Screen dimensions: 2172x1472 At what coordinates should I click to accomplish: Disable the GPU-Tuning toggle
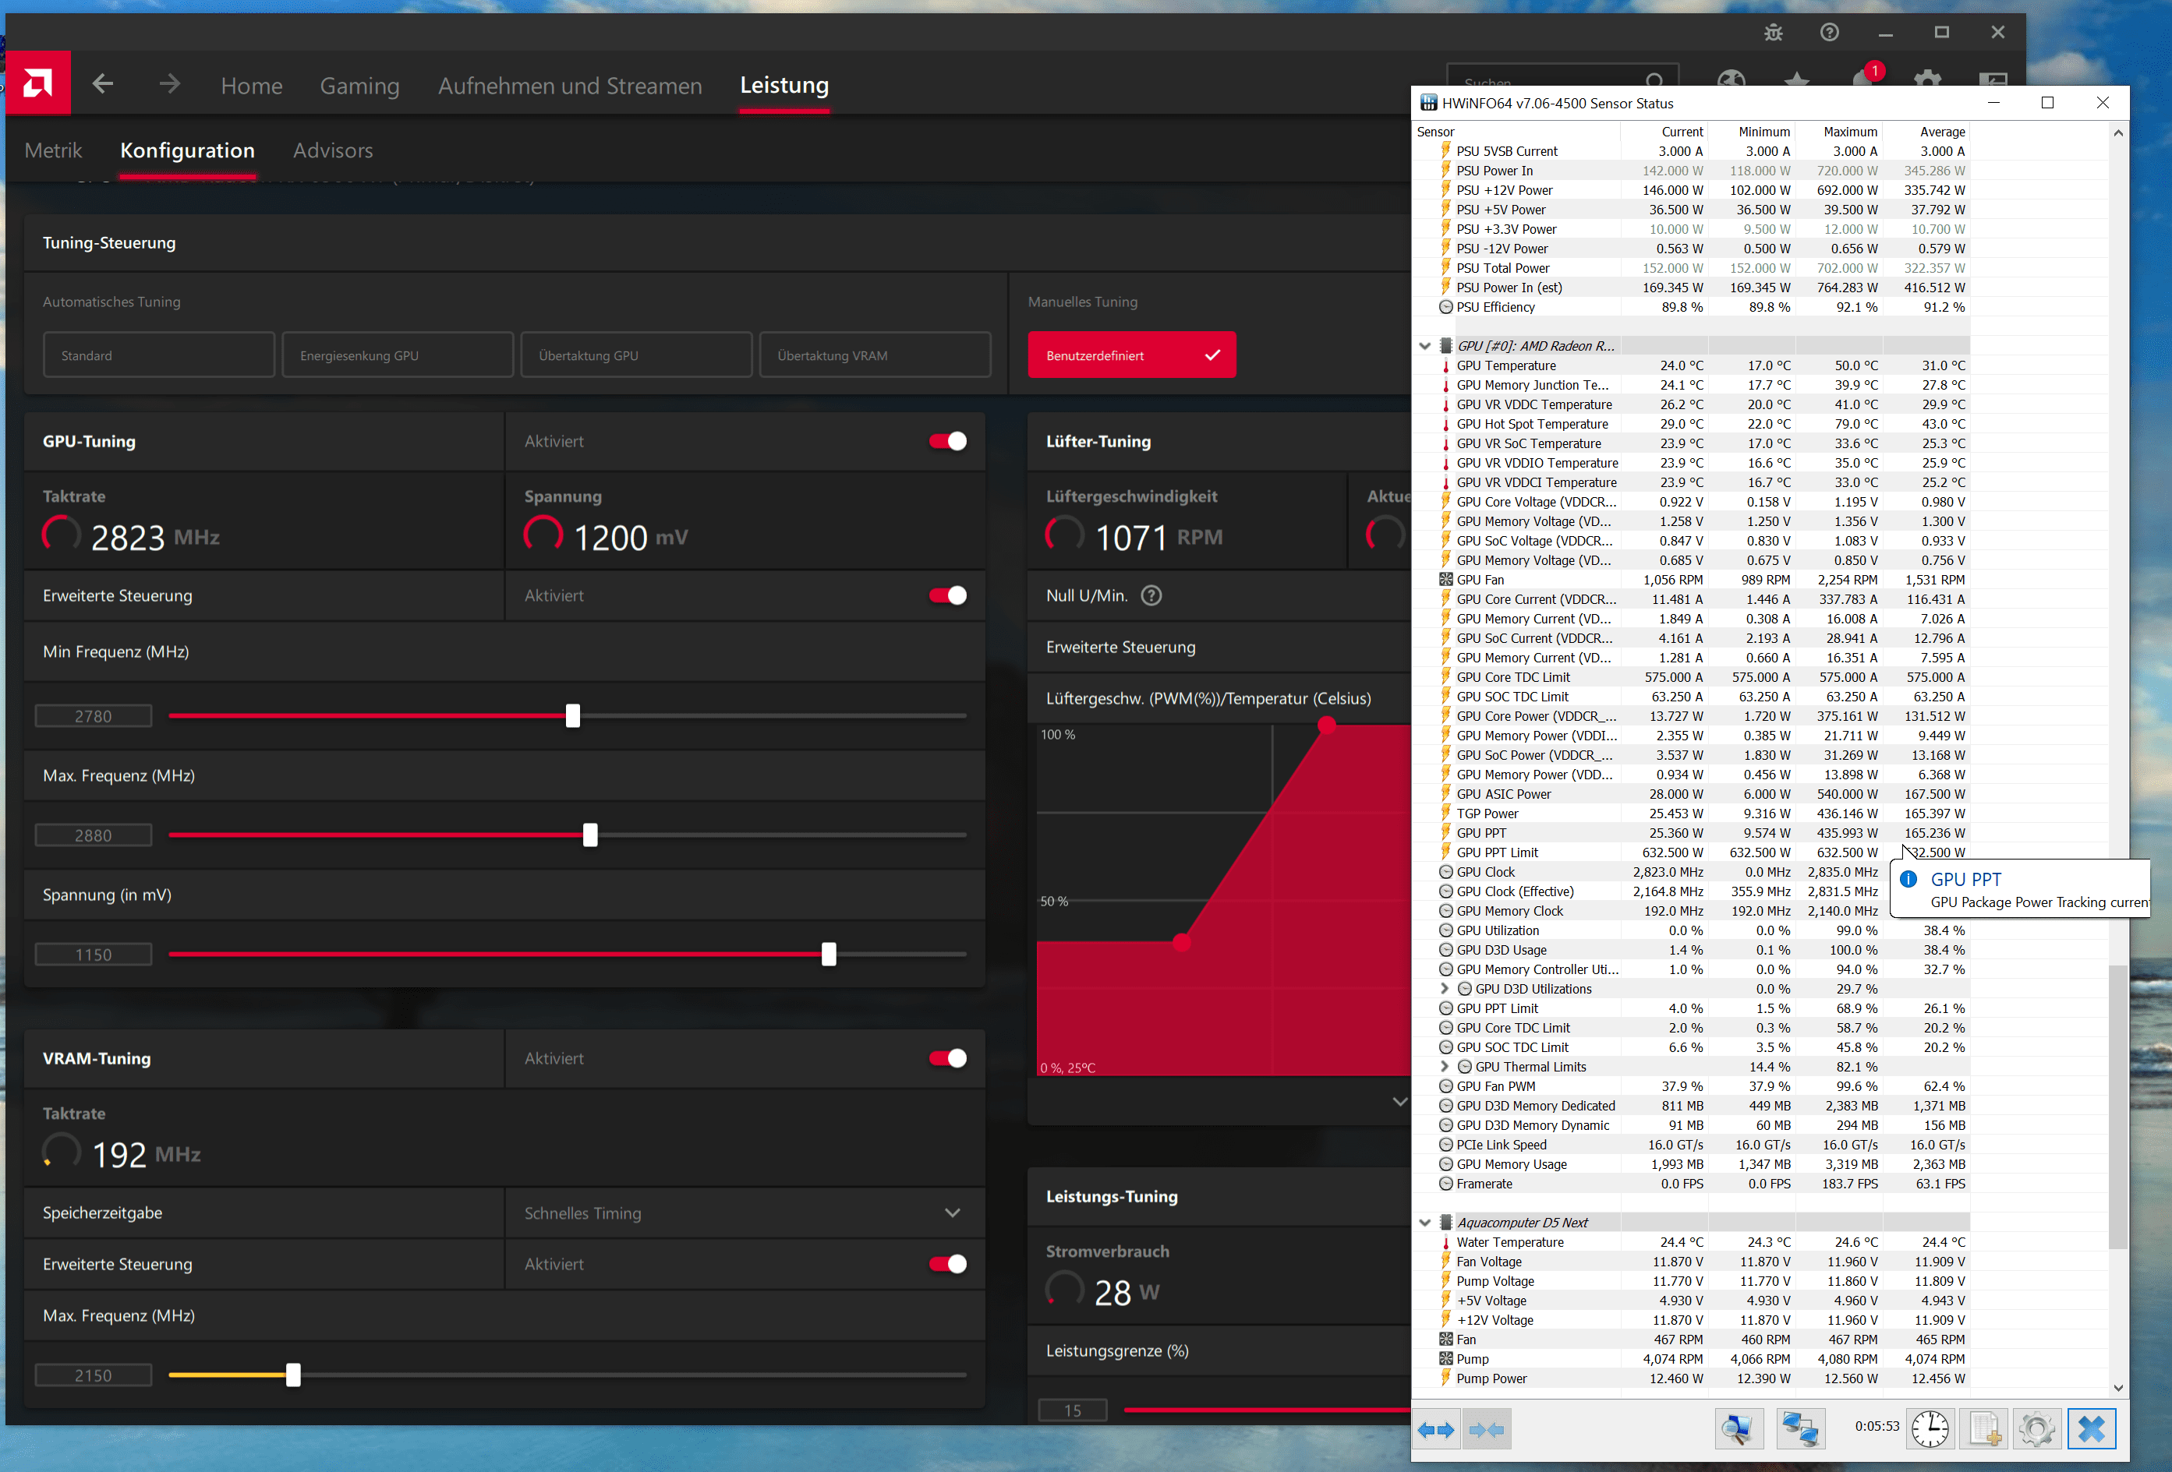pyautogui.click(x=948, y=441)
